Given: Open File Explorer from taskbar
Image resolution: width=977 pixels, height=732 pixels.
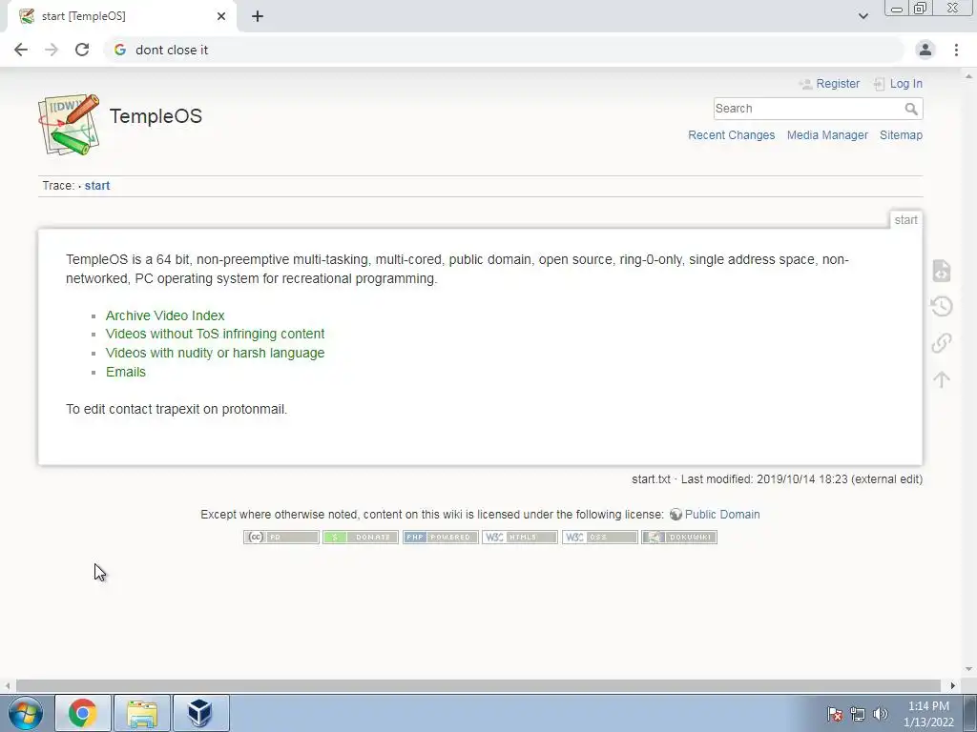Looking at the screenshot, I should (142, 713).
